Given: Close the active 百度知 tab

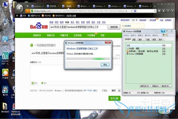Looking at the screenshot, I should coord(74,6).
